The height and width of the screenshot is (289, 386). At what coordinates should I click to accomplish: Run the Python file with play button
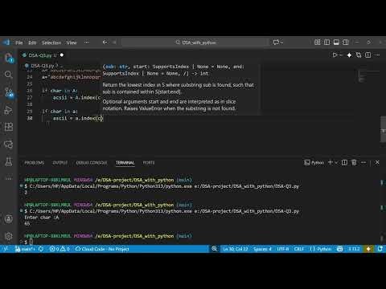pos(335,55)
